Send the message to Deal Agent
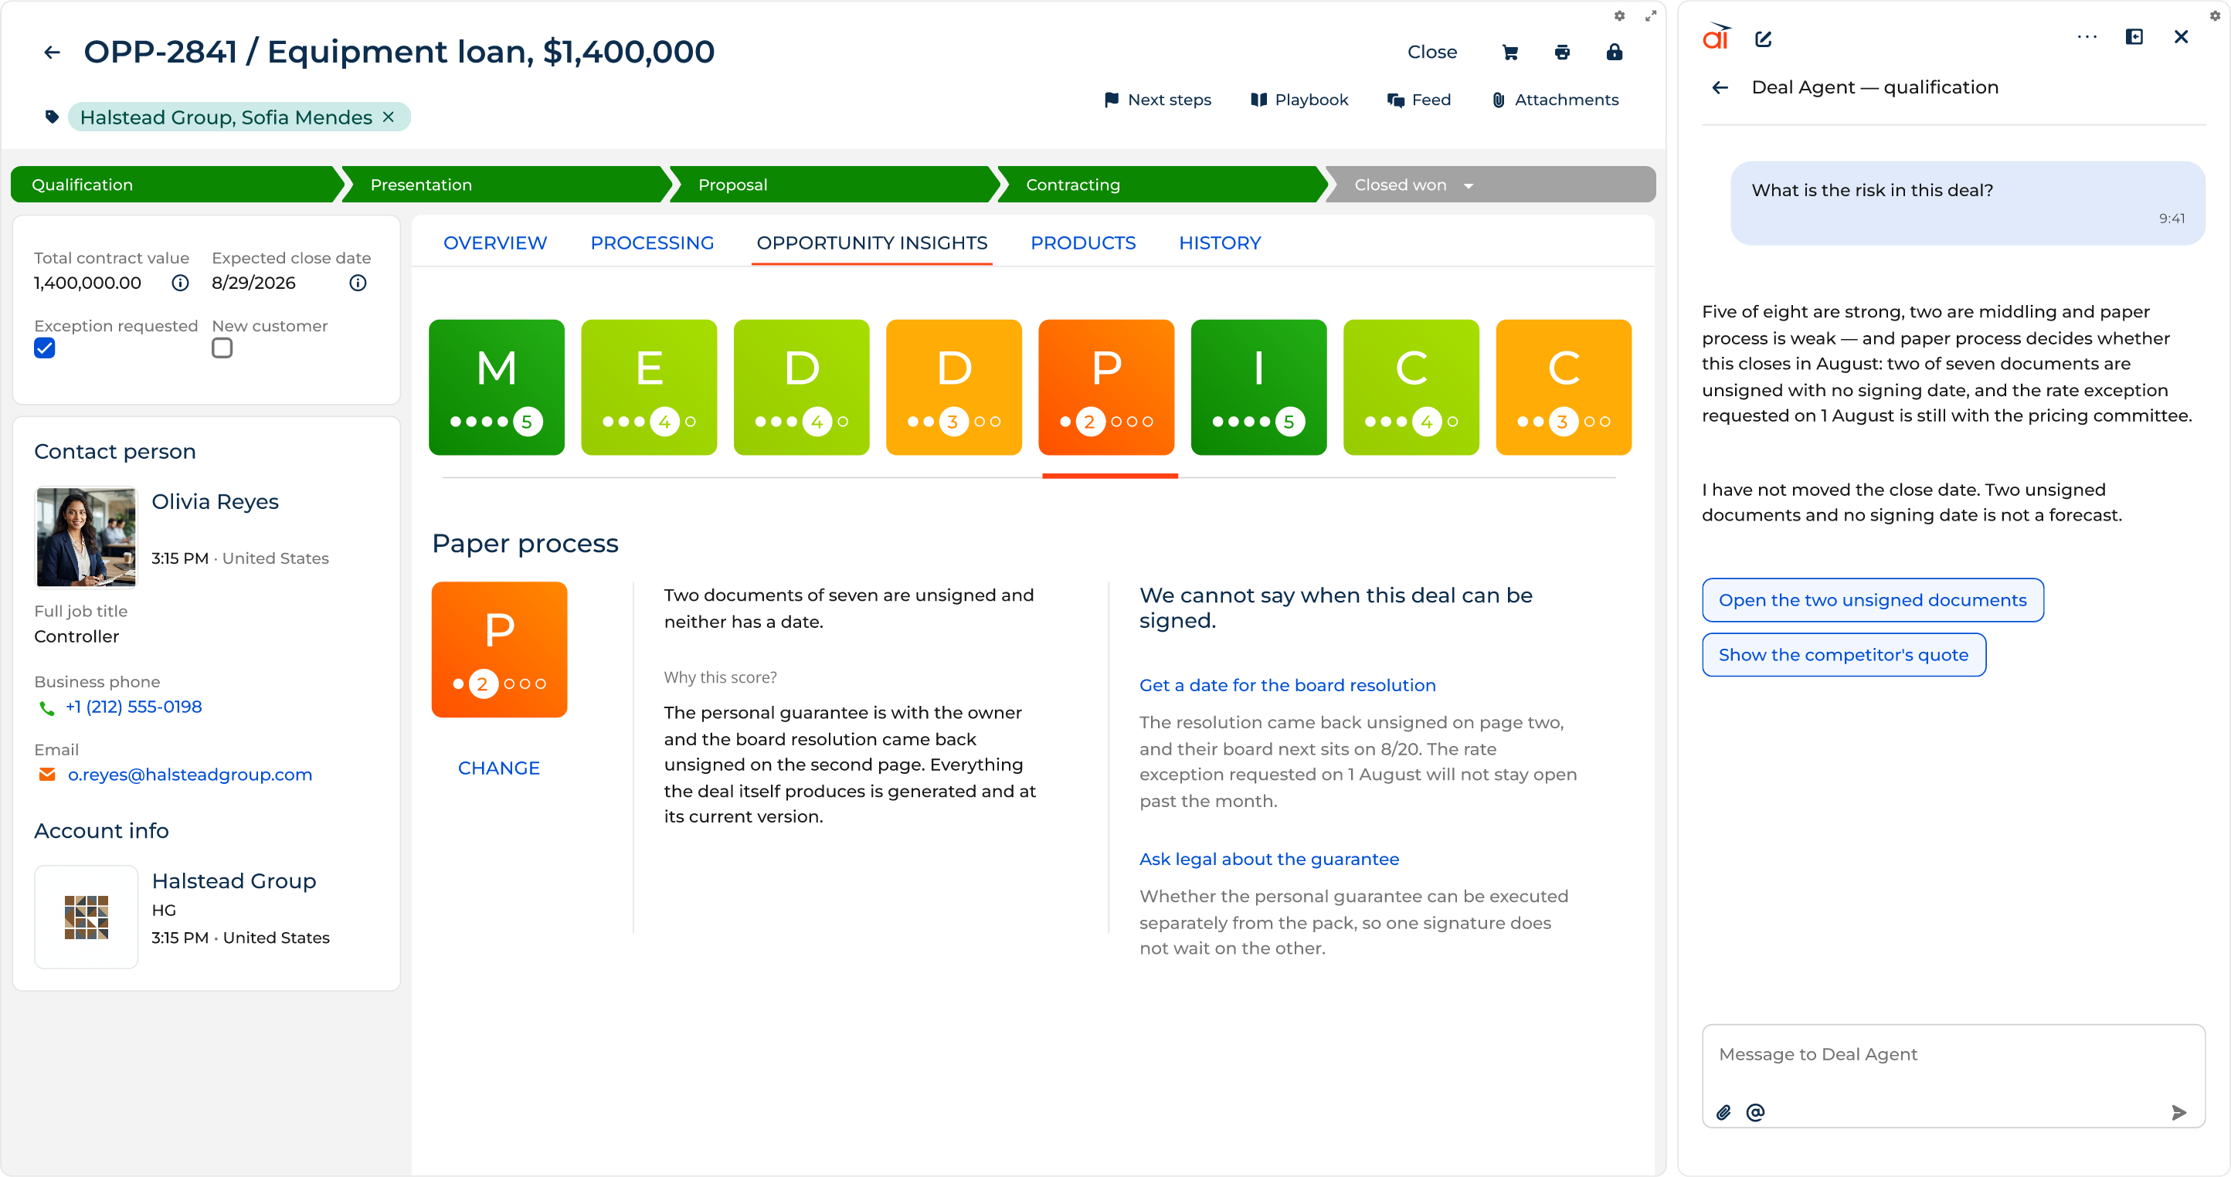The image size is (2231, 1177). point(2178,1112)
